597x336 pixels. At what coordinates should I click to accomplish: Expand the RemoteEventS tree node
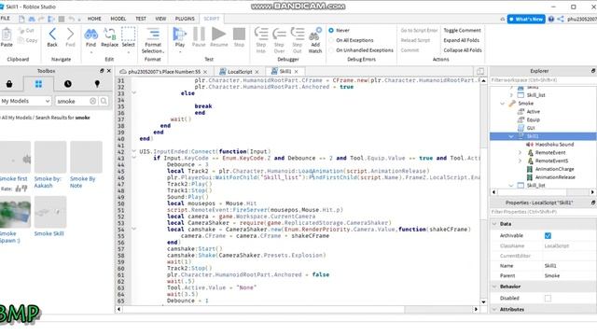point(521,161)
